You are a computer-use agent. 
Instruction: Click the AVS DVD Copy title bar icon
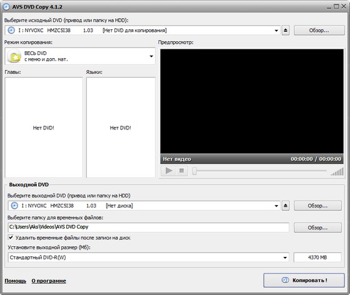pos(6,7)
